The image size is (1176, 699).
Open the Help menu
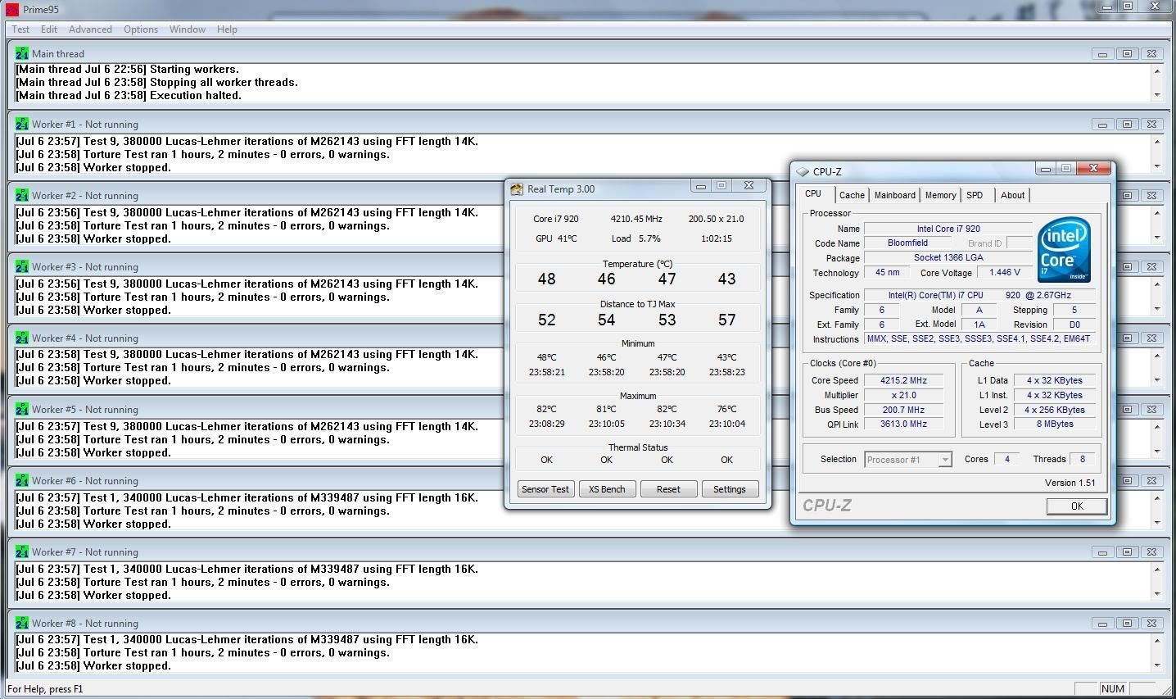pos(227,30)
